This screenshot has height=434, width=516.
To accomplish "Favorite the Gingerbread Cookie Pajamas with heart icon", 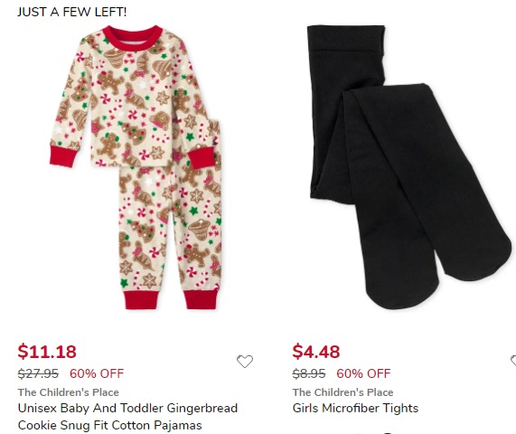I will tap(245, 362).
